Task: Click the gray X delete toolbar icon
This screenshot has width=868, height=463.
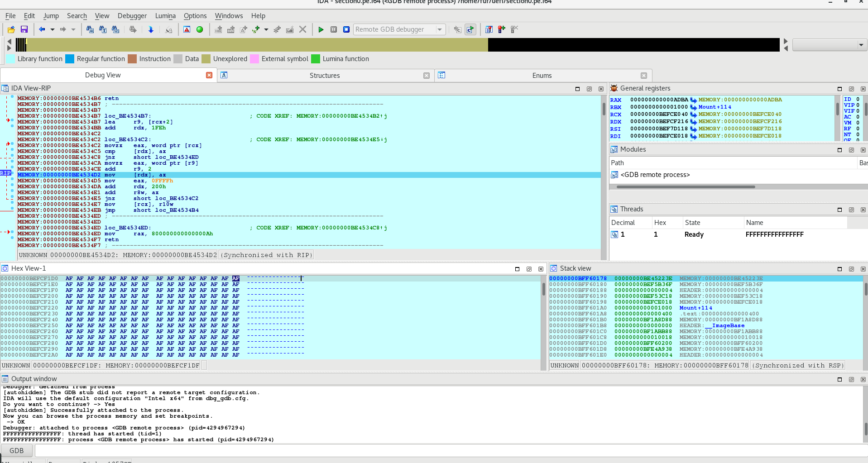Action: pyautogui.click(x=303, y=29)
